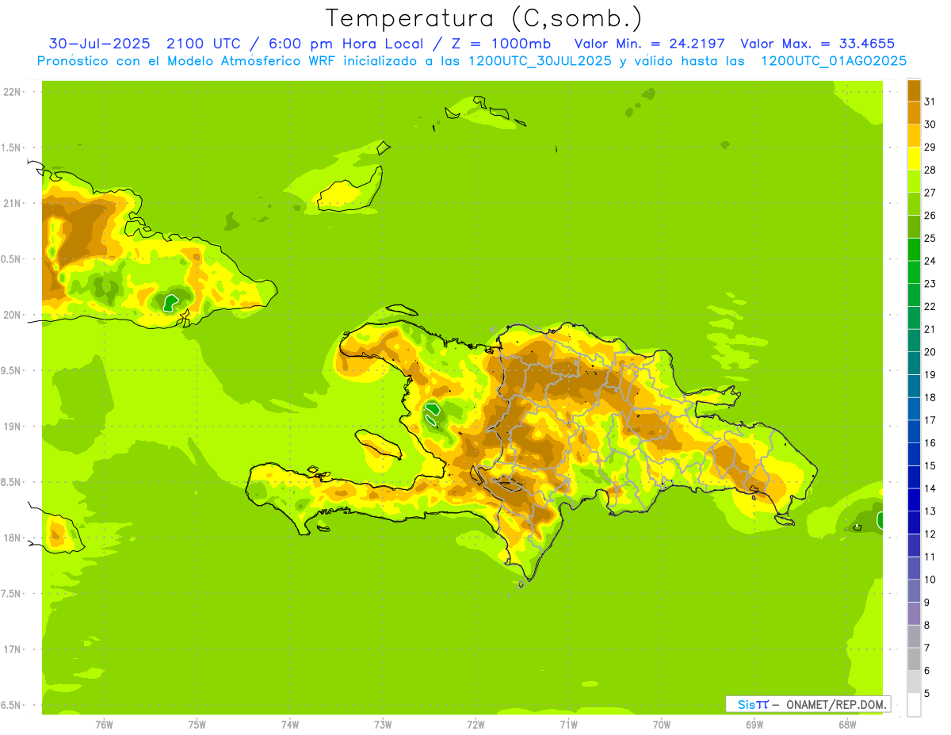Click the dark brown swatch above legend value 31
Image resolution: width=951 pixels, height=735 pixels.
(914, 90)
